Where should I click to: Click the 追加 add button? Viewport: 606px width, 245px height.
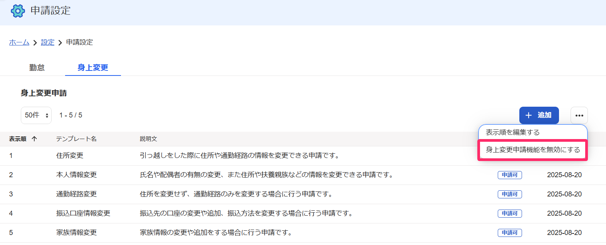pos(539,115)
